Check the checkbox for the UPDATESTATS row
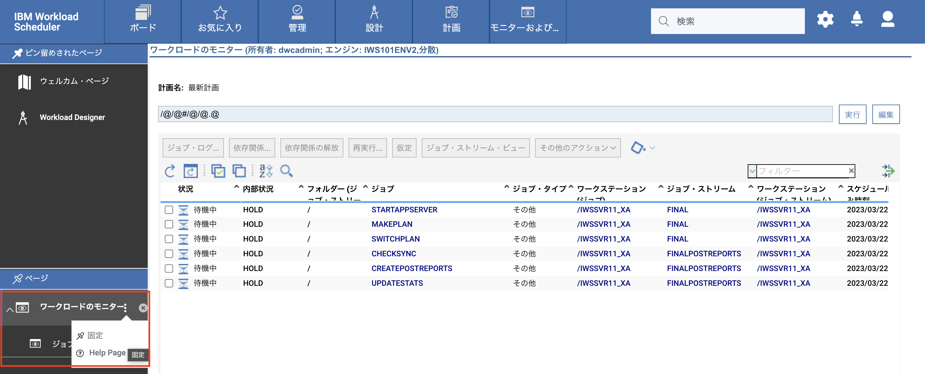The width and height of the screenshot is (925, 374). click(169, 283)
